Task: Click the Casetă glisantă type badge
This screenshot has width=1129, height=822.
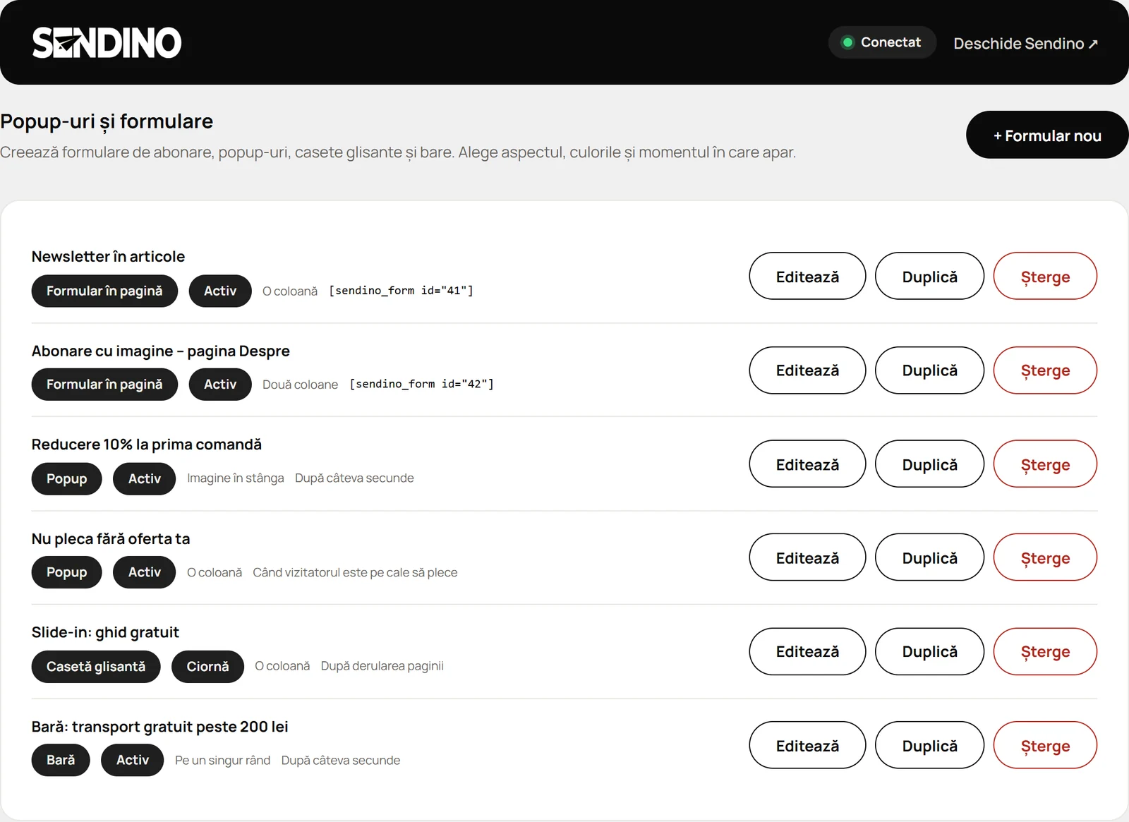Action: [96, 667]
